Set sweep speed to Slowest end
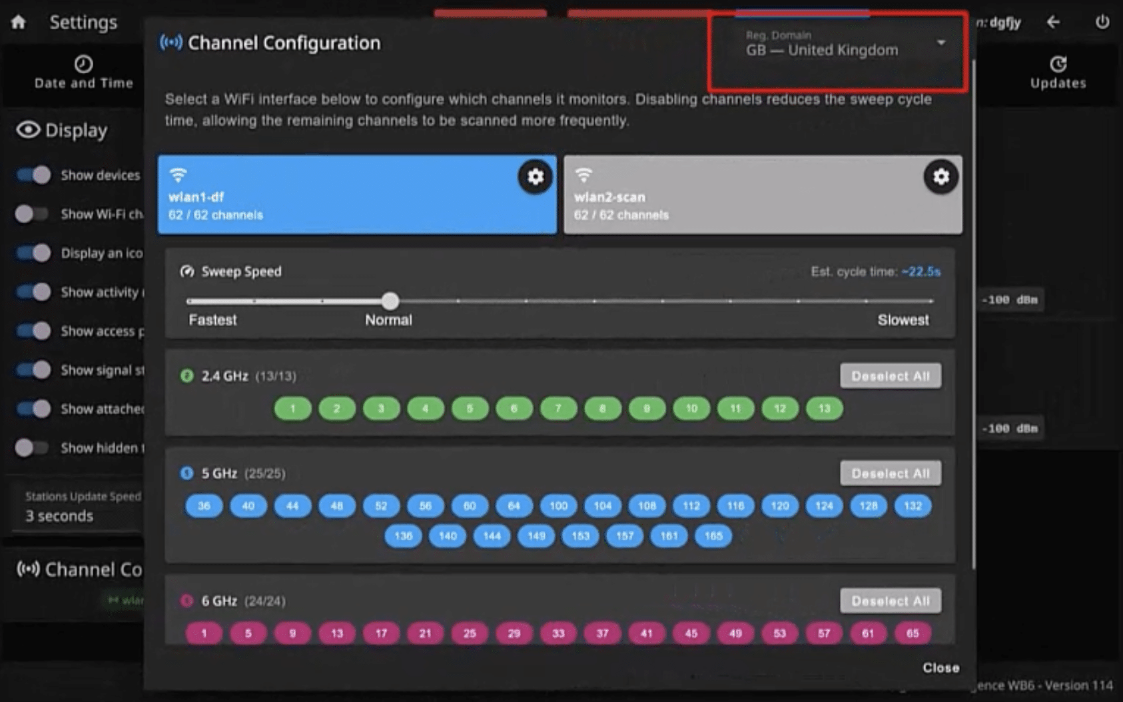Viewport: 1123px width, 702px height. click(932, 301)
